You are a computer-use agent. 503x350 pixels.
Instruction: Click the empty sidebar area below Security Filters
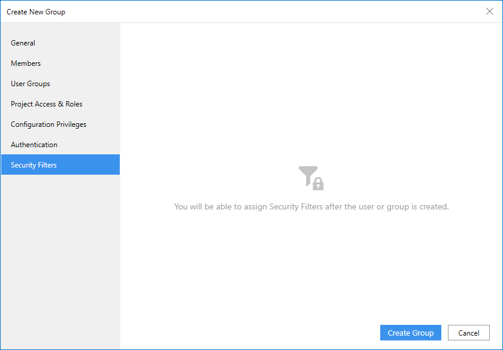pyautogui.click(x=60, y=257)
